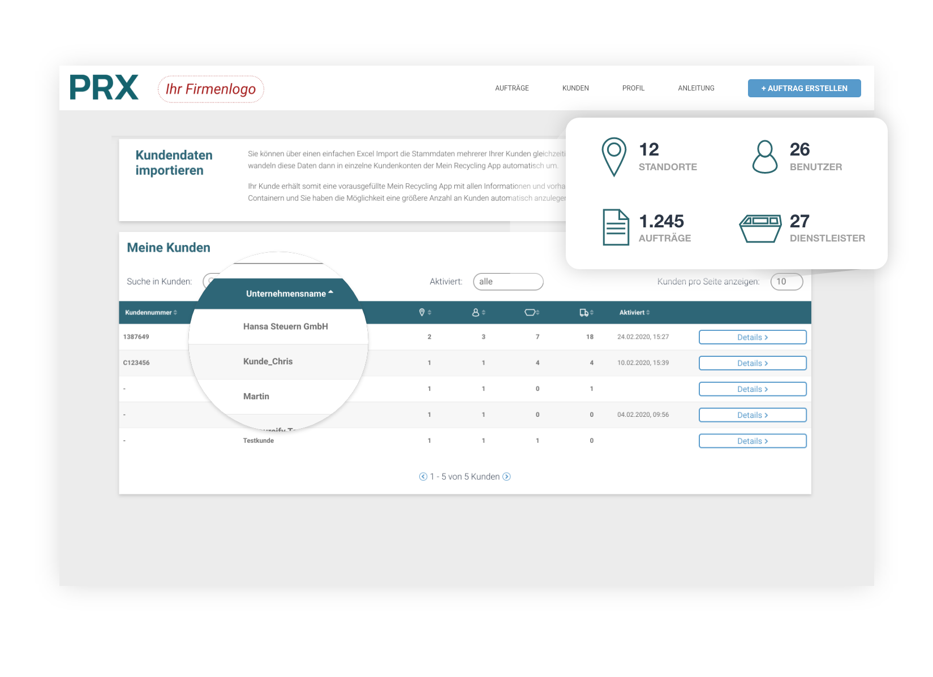
Task: Open the Kunden menu
Action: coord(575,88)
